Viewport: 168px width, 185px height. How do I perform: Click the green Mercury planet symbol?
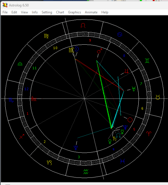[x=122, y=132]
